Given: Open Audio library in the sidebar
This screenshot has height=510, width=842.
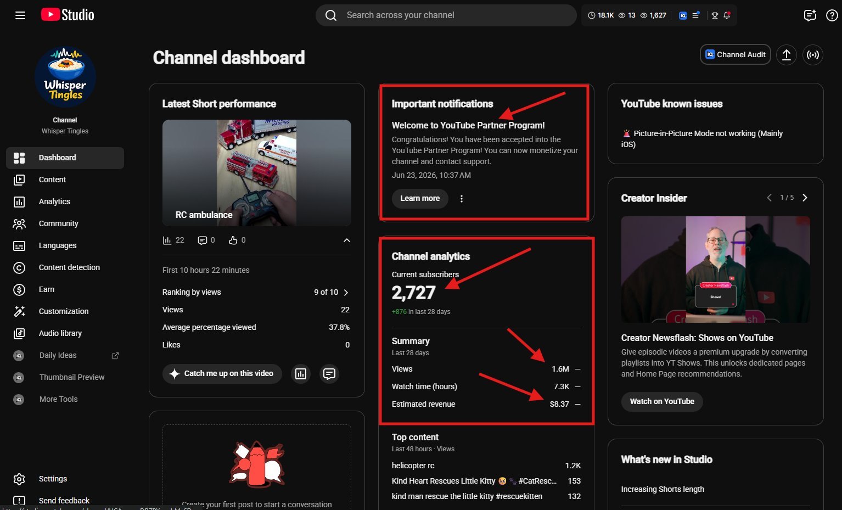Looking at the screenshot, I should point(65,334).
